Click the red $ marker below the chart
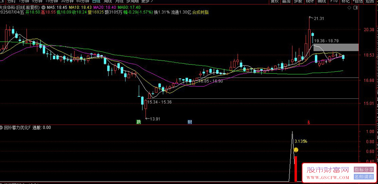The image size is (378, 184). [x=308, y=122]
